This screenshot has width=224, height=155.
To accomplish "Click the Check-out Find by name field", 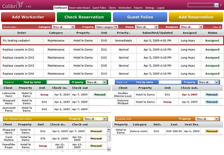I will point(170,82).
